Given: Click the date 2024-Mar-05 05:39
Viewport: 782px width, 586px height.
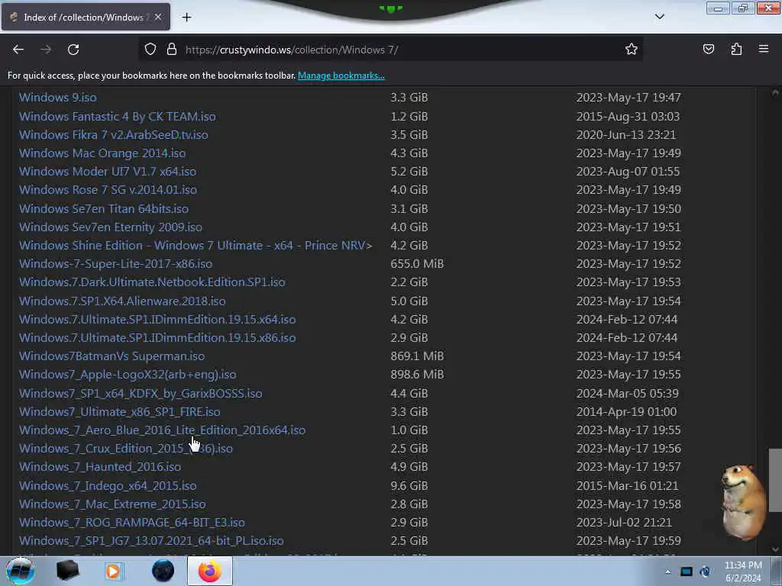Looking at the screenshot, I should (628, 394).
